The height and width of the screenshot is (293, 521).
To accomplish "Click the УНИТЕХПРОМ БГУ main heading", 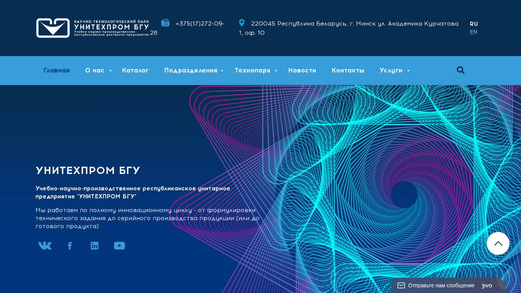I will [88, 170].
